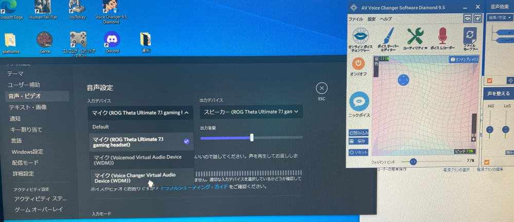The image size is (514, 222).
Task: Click the Discord desktop shortcut
Action: 112,42
